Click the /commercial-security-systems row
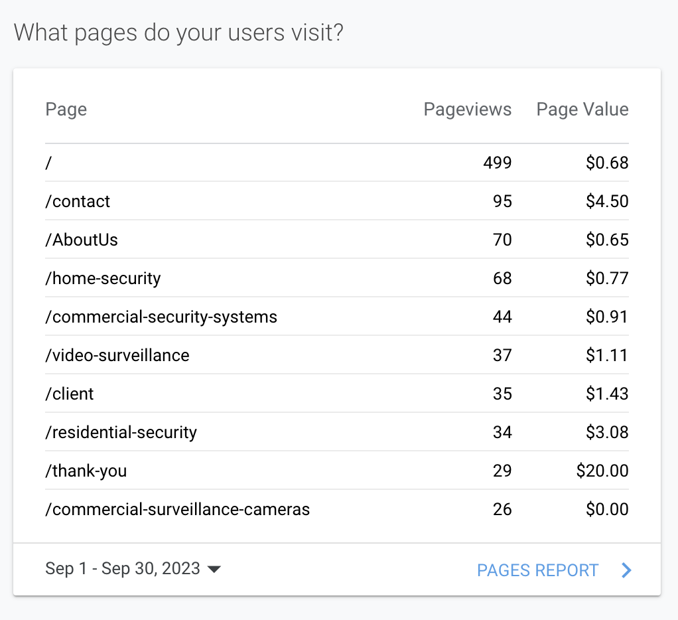678x620 pixels. pos(161,317)
